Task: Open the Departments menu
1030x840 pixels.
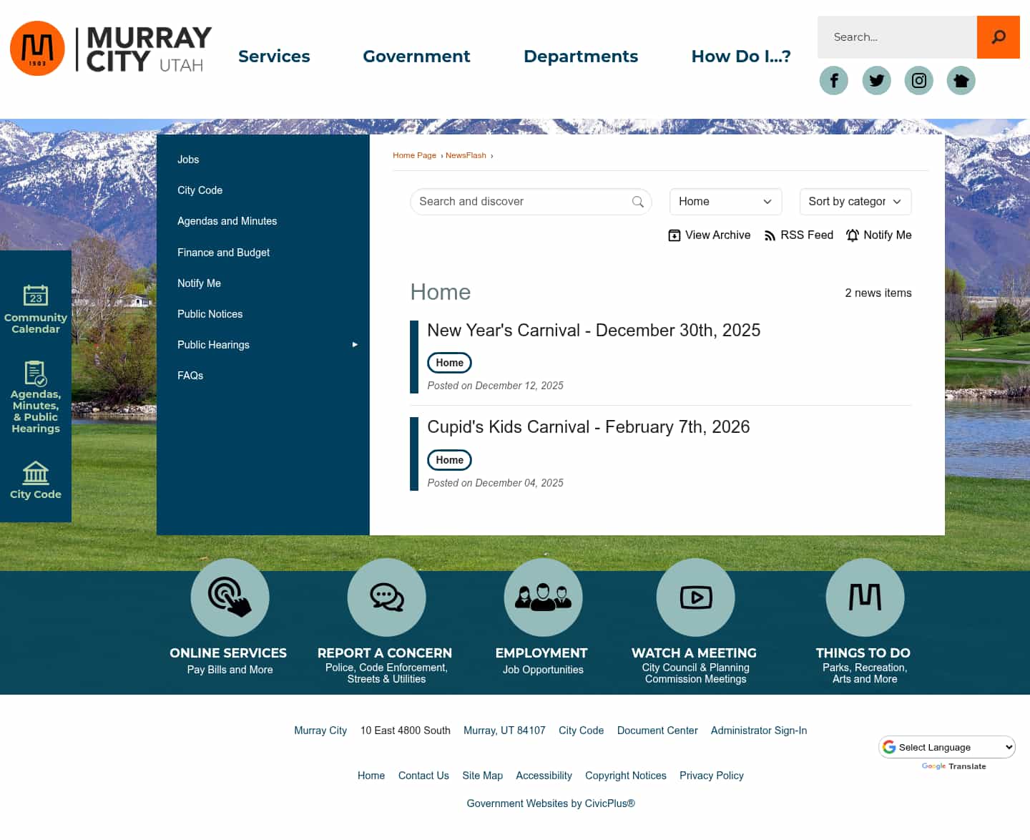Action: point(581,56)
